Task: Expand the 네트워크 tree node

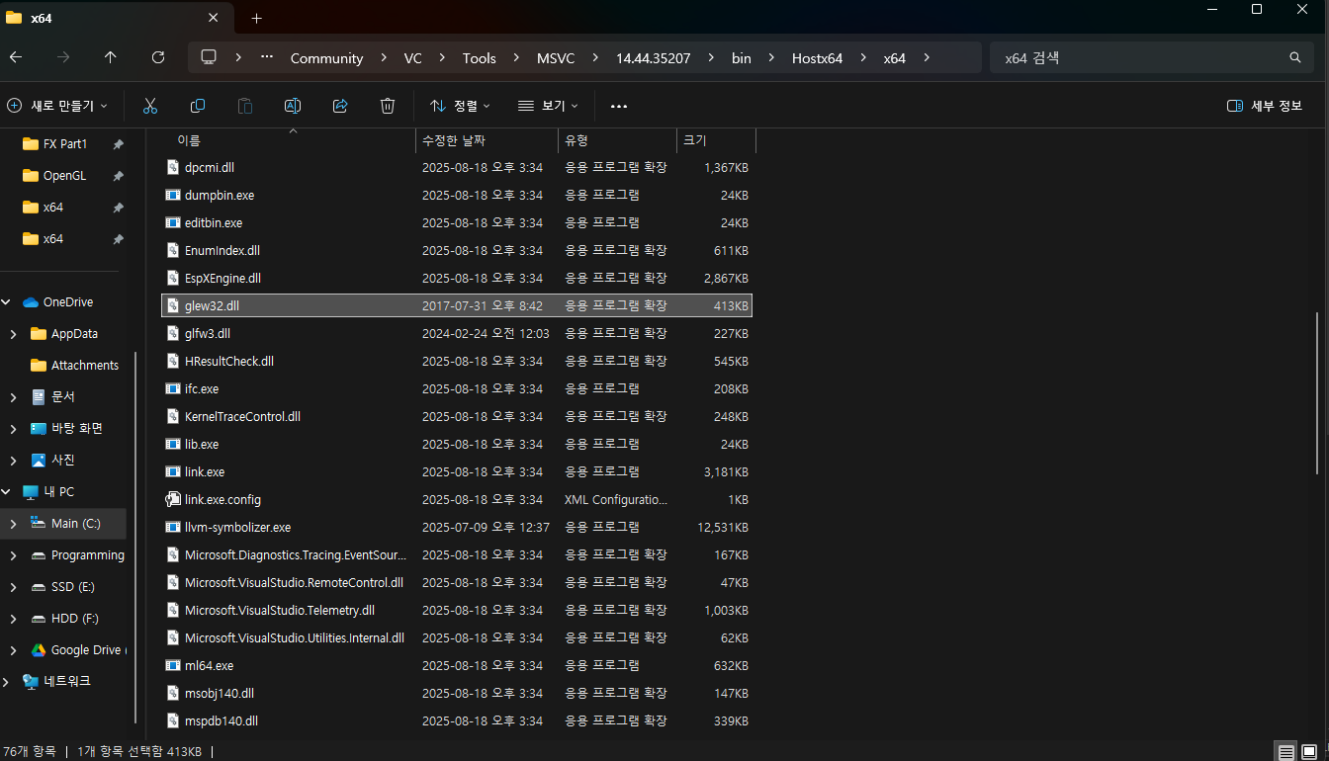Action: (7, 682)
